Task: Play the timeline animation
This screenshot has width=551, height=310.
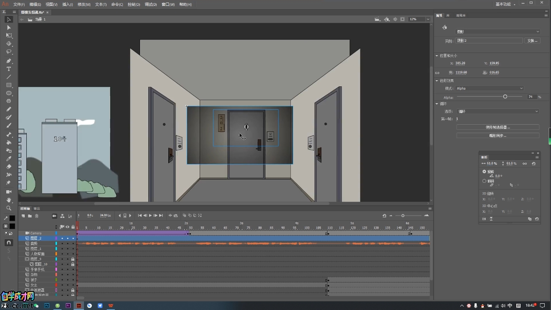Action: (x=150, y=216)
